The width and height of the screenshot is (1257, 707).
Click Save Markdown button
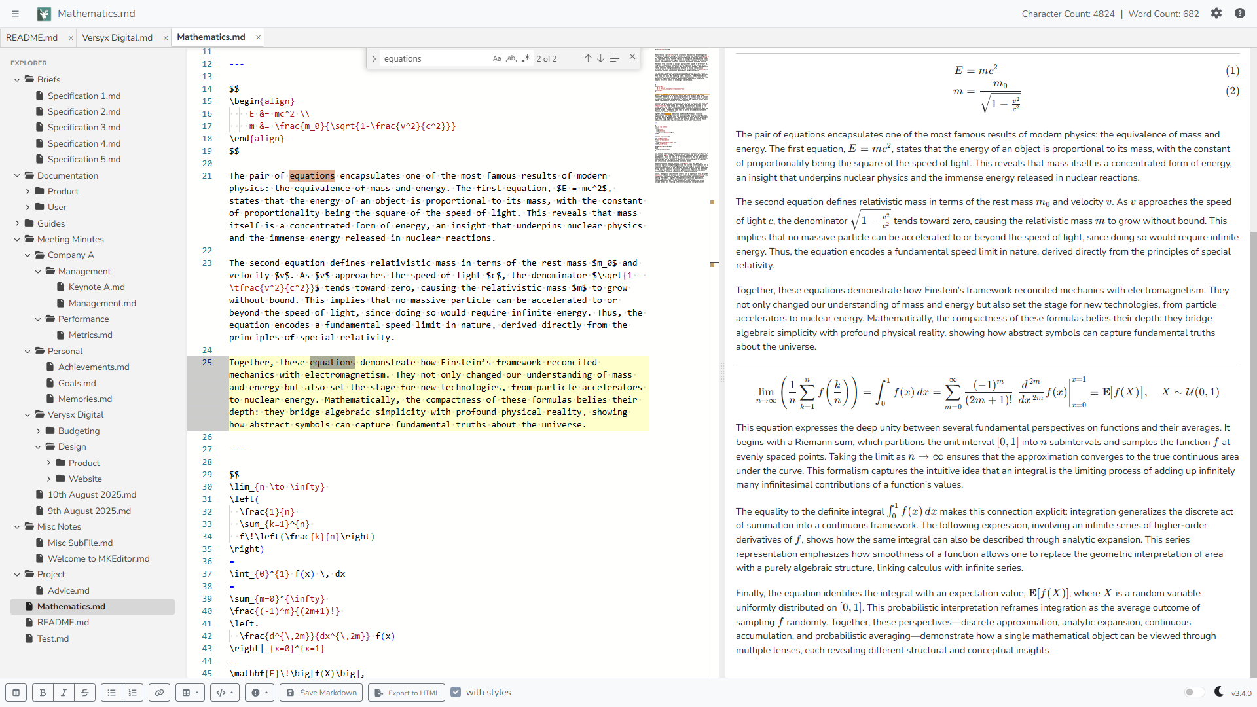tap(321, 693)
